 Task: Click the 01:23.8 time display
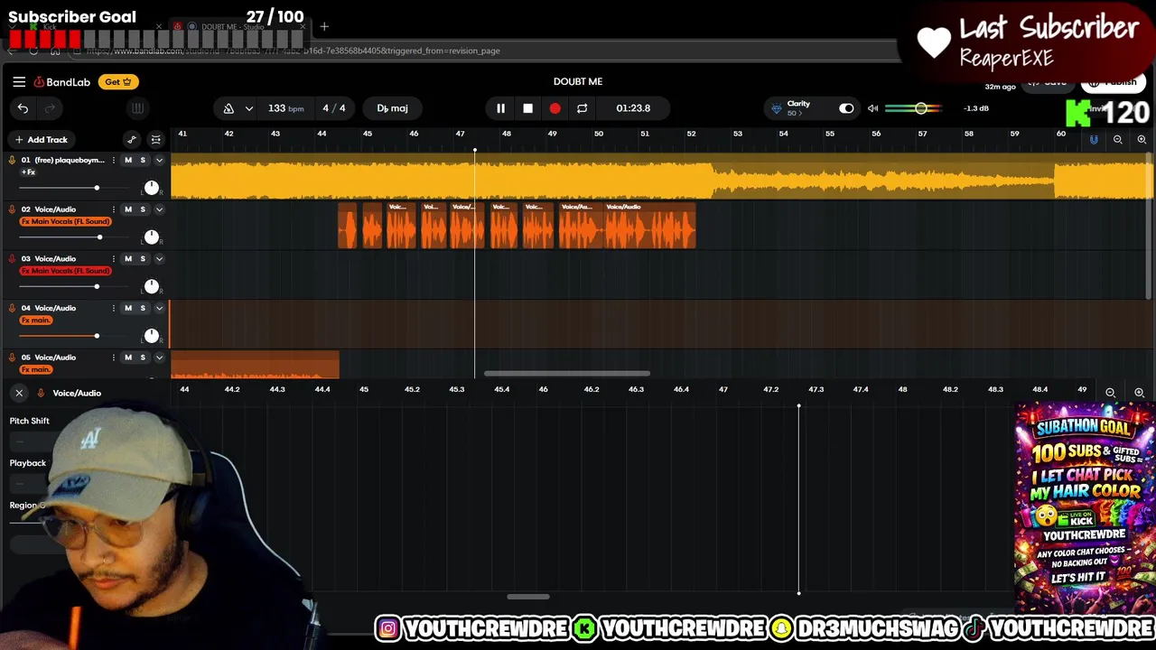(x=633, y=108)
